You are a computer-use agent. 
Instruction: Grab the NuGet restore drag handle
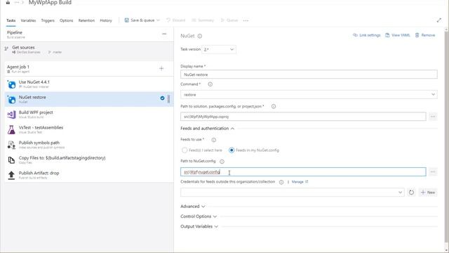point(168,99)
